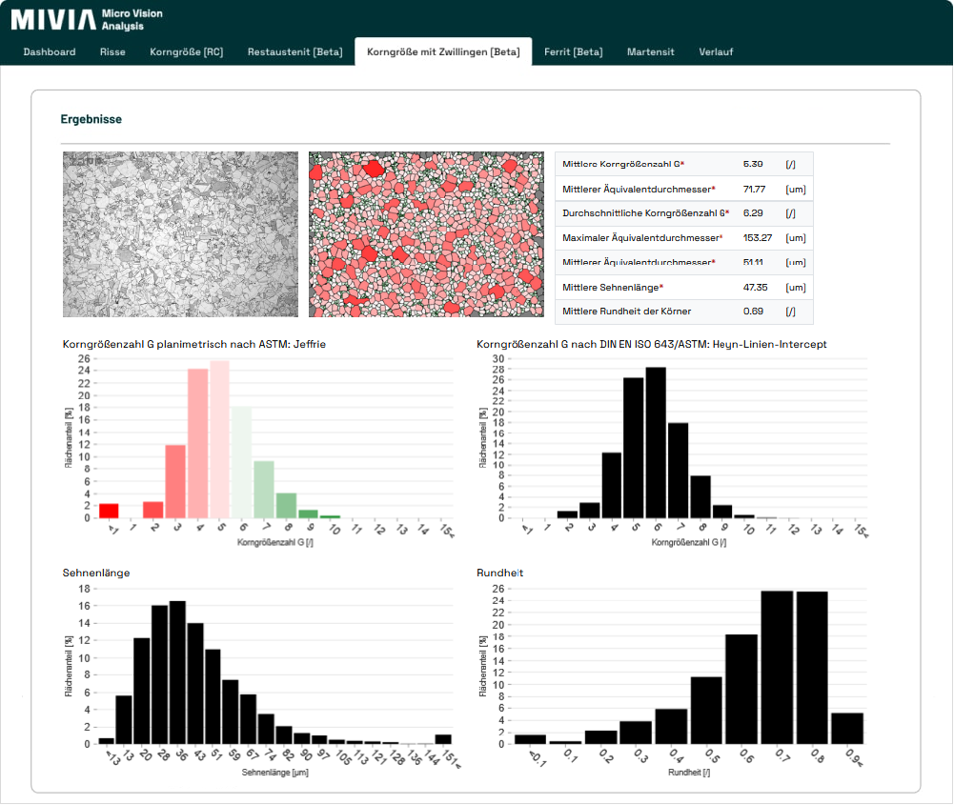Image resolution: width=954 pixels, height=805 pixels.
Task: Select the Maximaler Äquivalentdurchmesser table row
Action: [x=683, y=238]
